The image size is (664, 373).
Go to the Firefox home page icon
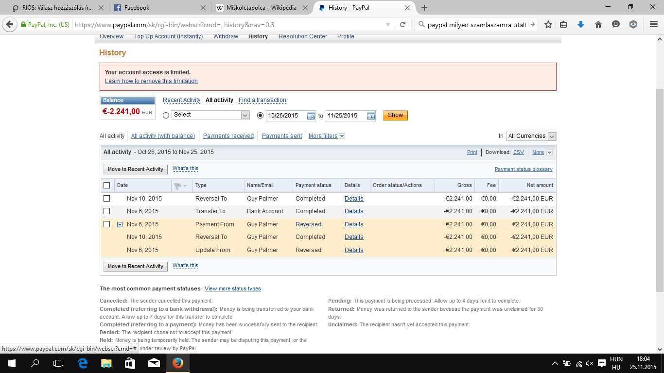(598, 24)
